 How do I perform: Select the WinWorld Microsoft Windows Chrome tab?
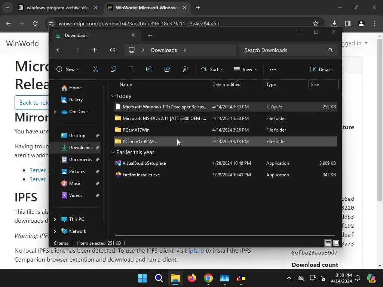(147, 7)
